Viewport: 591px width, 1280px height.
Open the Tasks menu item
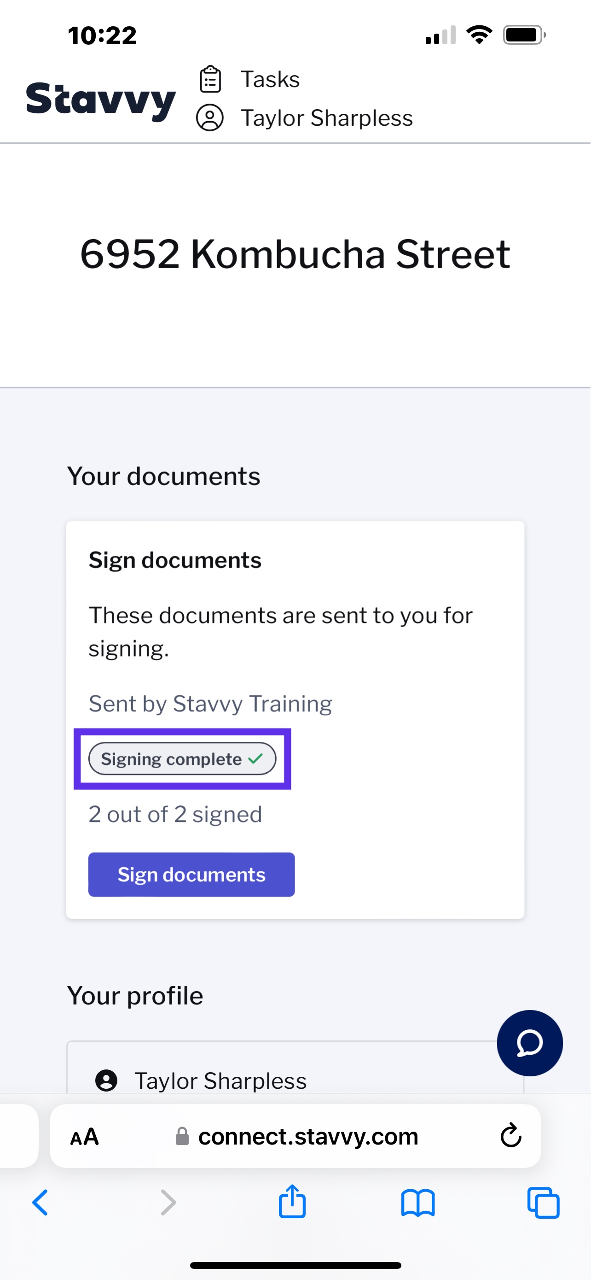click(x=271, y=79)
